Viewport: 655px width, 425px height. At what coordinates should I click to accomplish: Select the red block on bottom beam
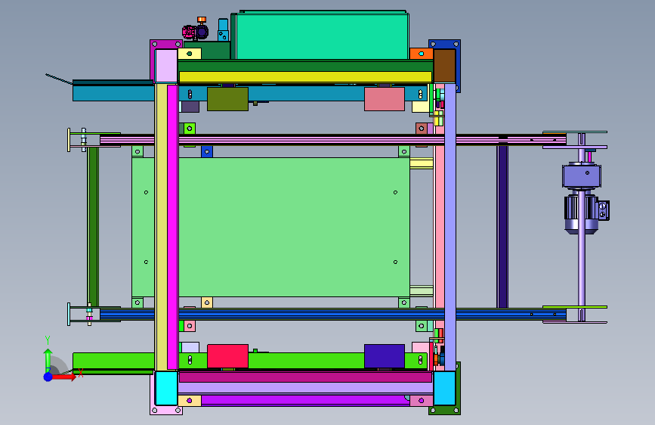tap(227, 356)
